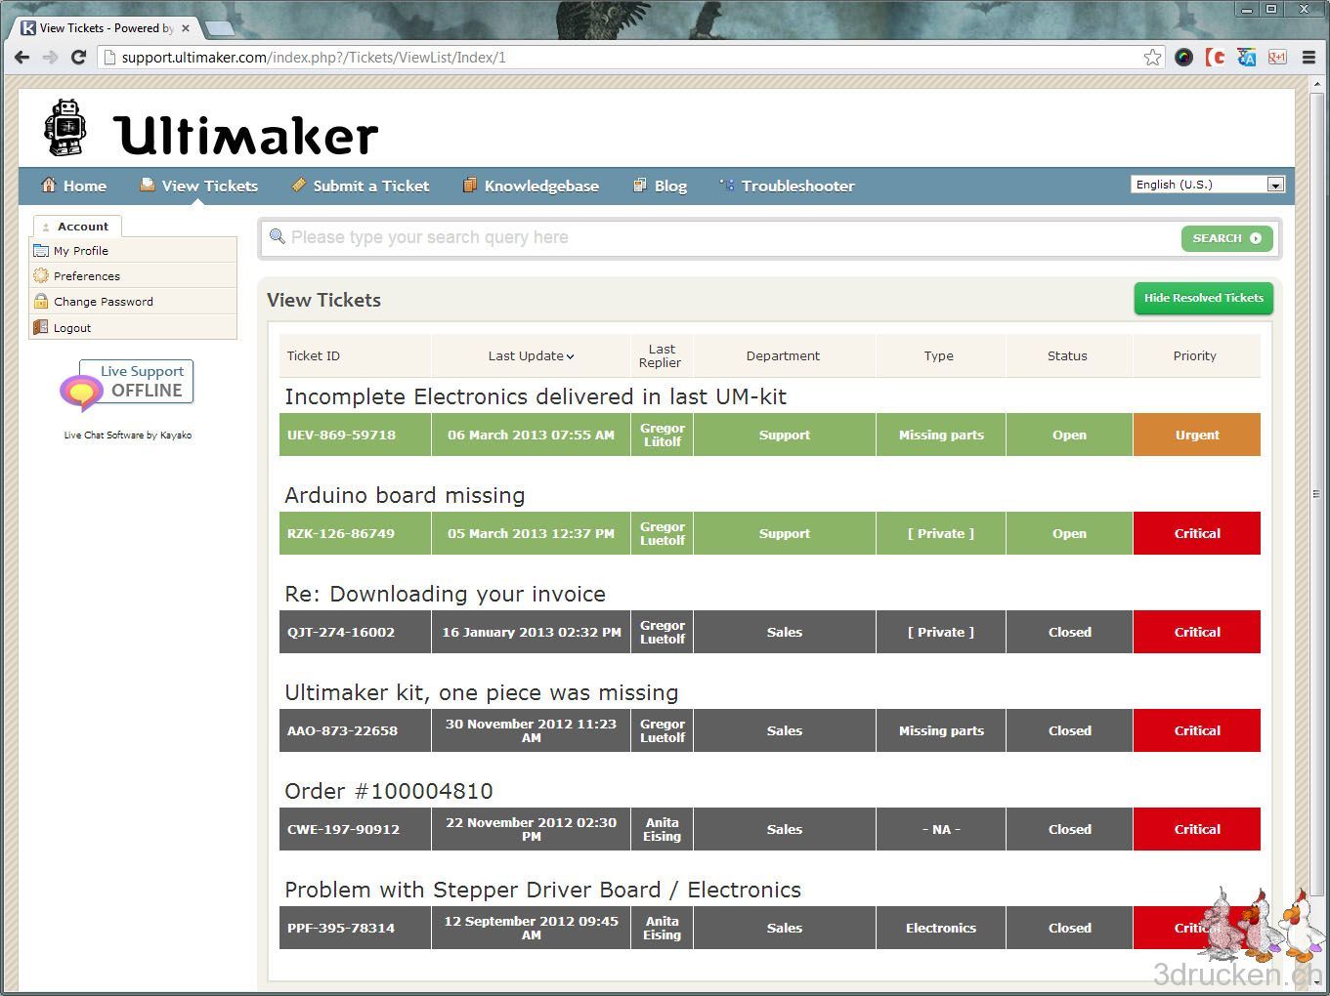Click Change Password link
Viewport: 1330px width, 996px height.
pyautogui.click(x=104, y=302)
